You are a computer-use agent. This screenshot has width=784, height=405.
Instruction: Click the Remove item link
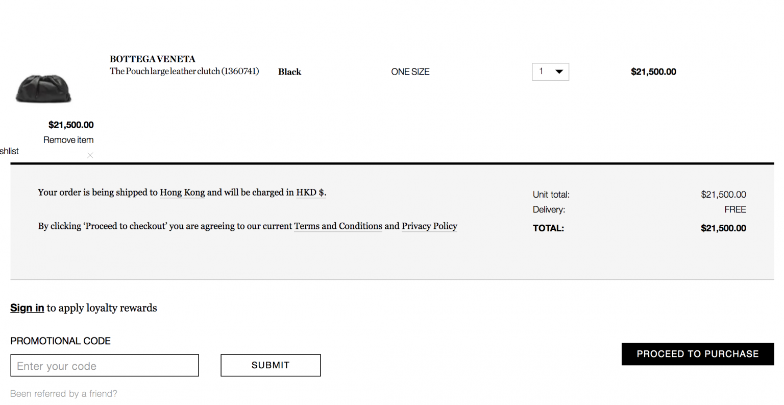point(68,140)
